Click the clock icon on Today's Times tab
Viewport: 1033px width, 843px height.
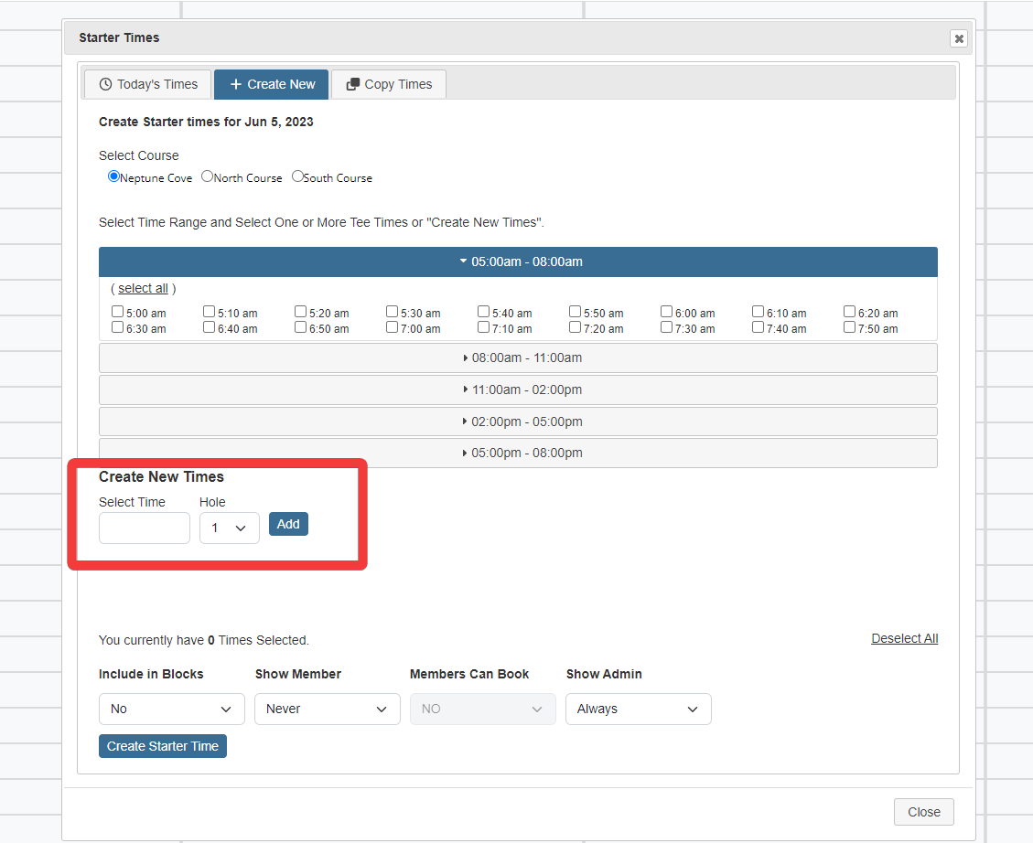(105, 83)
